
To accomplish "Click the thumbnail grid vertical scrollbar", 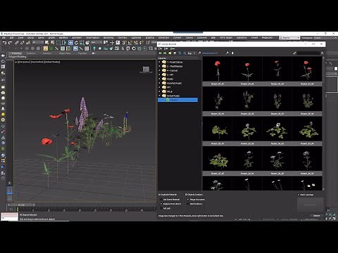I will pyautogui.click(x=324, y=123).
